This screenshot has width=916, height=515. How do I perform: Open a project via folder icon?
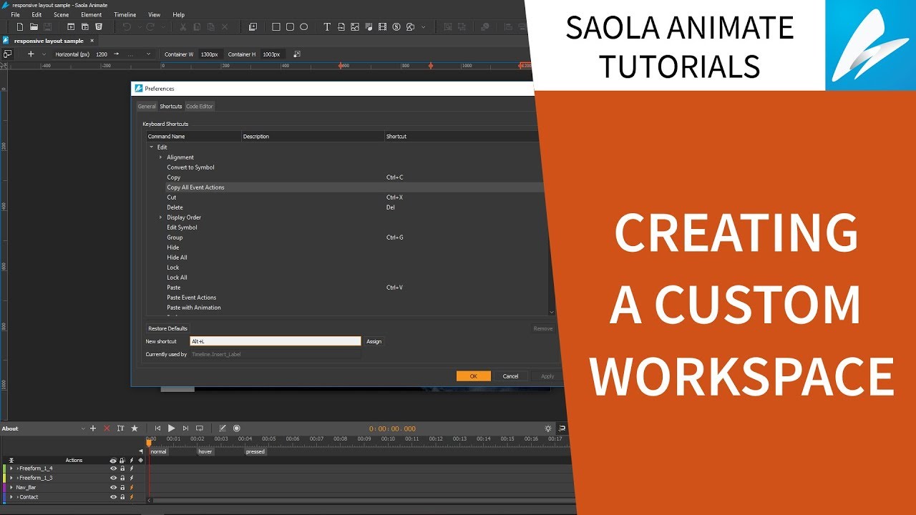click(34, 27)
